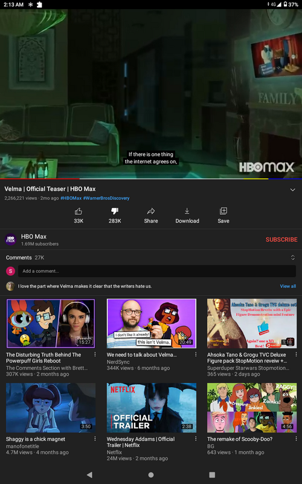Tap the 'Comments 27K' heading

25,258
